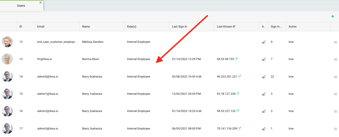
Task: Sort by Last Sign In column header
Action: (x=179, y=27)
